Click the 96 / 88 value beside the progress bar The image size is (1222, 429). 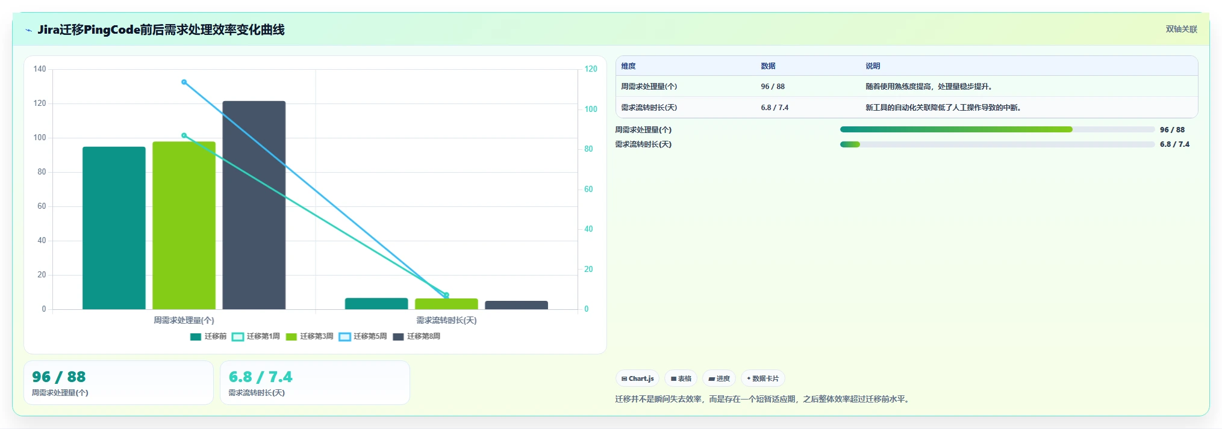(x=1172, y=130)
